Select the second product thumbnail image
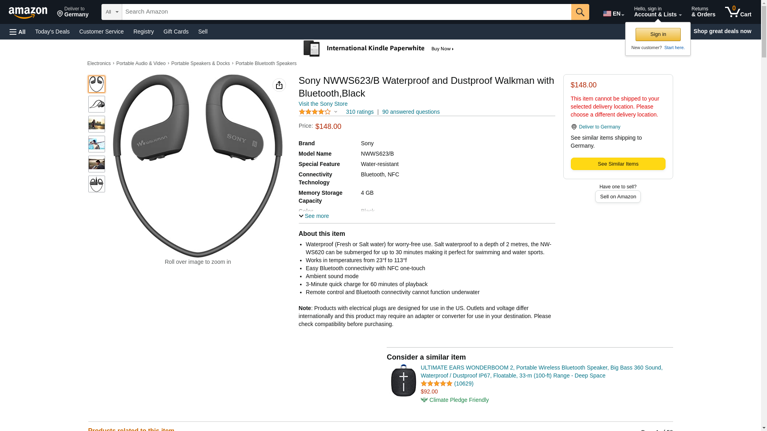Viewport: 767px width, 431px height. (96, 104)
